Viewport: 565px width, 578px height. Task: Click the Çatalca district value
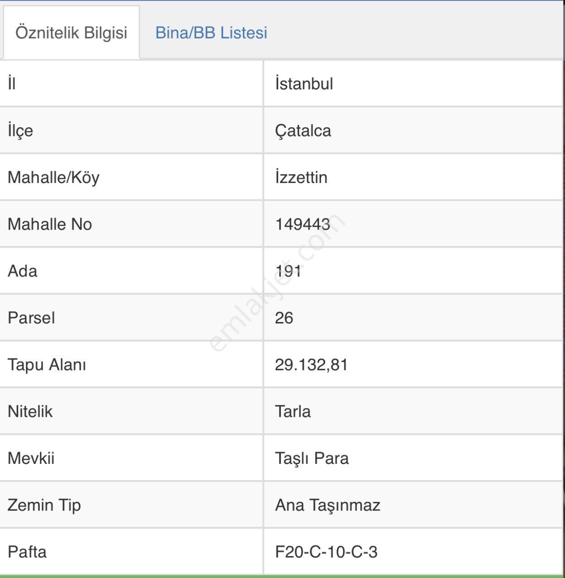303,130
